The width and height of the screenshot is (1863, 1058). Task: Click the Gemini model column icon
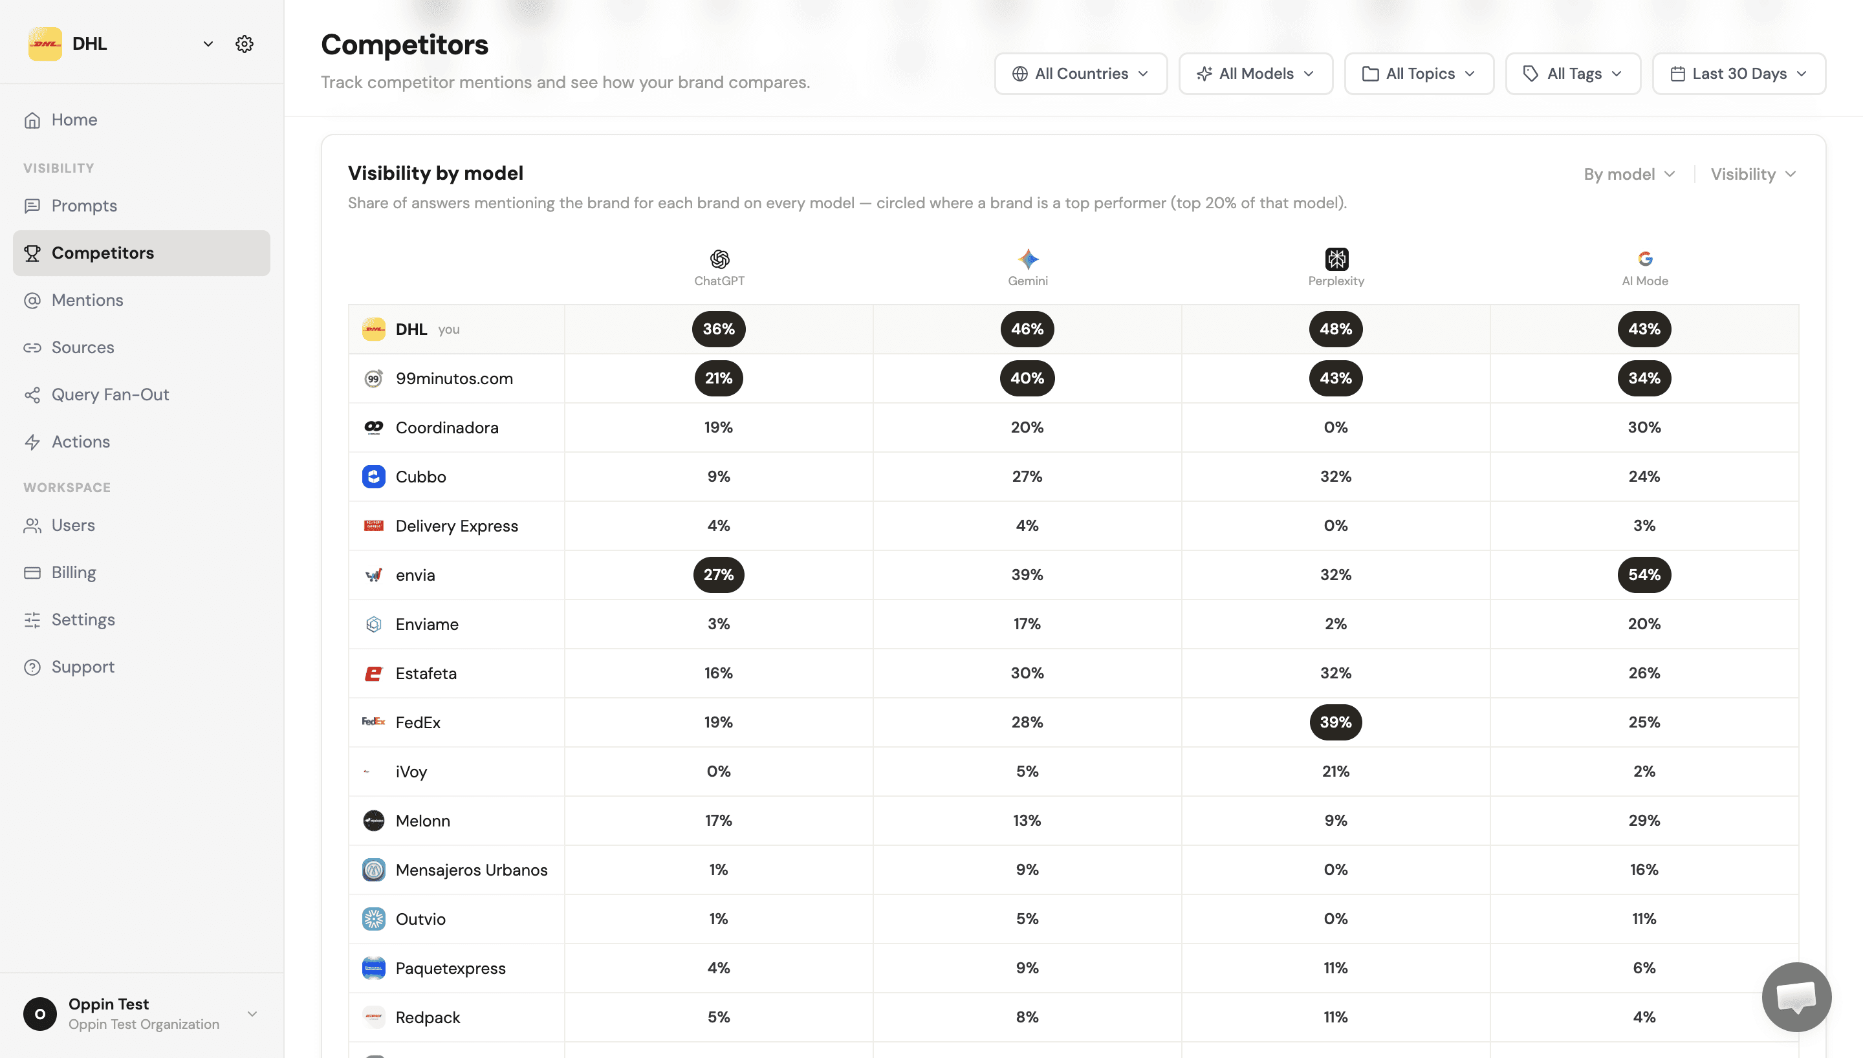click(1027, 259)
